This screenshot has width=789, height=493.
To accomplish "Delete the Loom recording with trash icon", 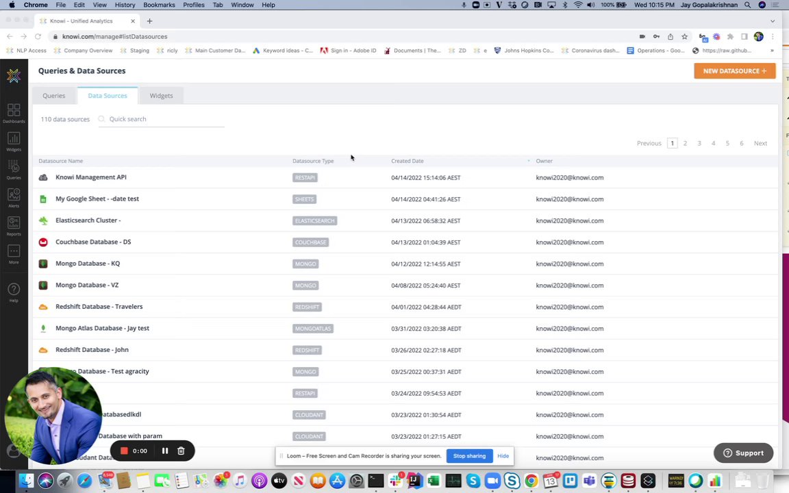I will 181,451.
